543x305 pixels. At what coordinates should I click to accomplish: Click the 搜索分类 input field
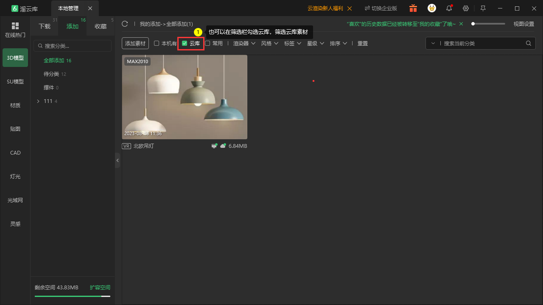[73, 46]
